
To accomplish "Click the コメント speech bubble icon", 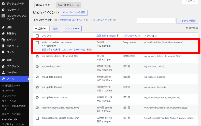I will point(3,52).
